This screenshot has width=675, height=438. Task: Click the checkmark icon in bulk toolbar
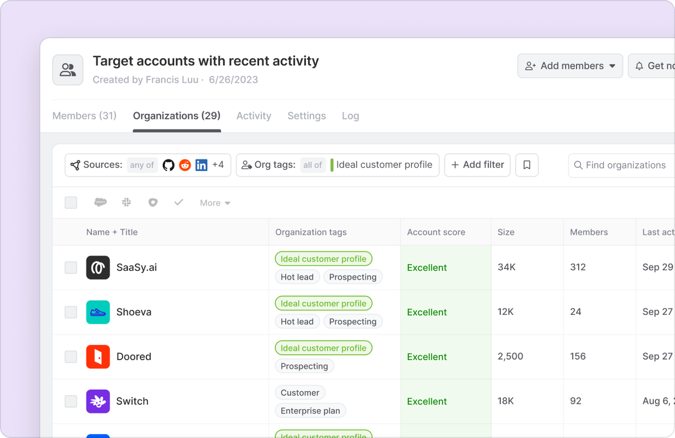(179, 202)
